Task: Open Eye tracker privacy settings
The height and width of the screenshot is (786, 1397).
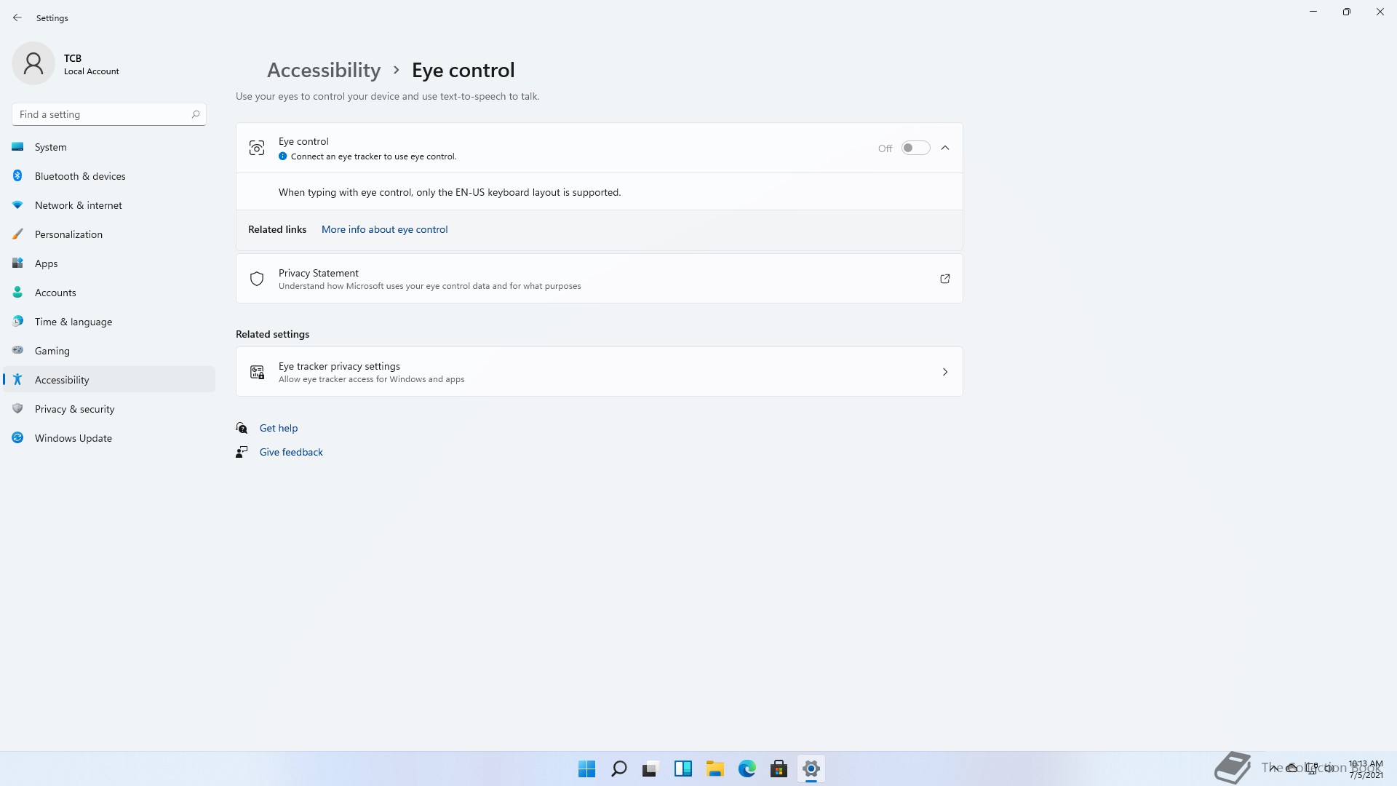Action: point(599,372)
